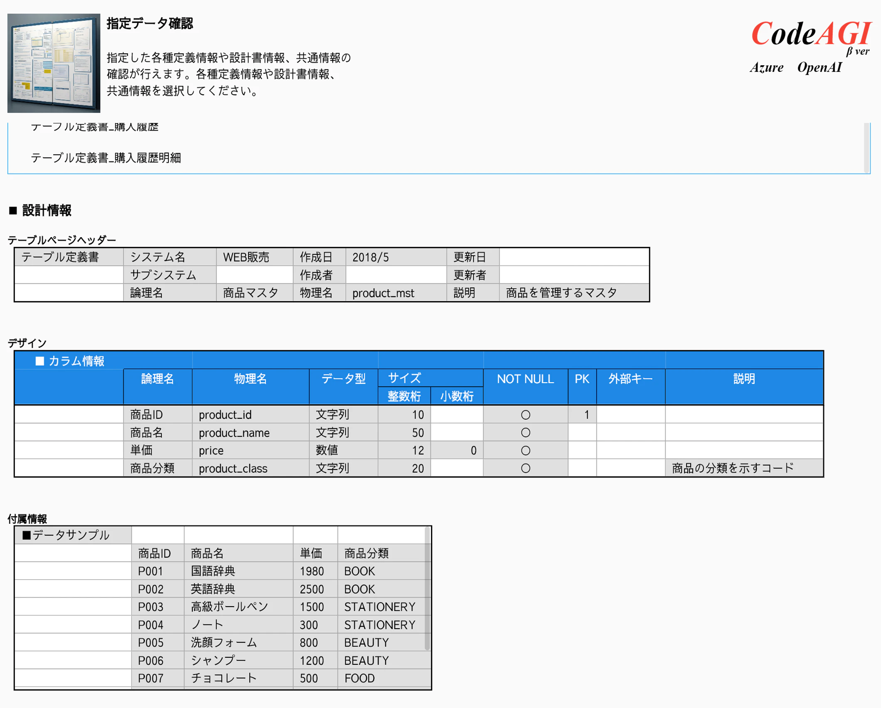The width and height of the screenshot is (881, 708).
Task: Click the 物理名 column header
Action: tap(250, 386)
